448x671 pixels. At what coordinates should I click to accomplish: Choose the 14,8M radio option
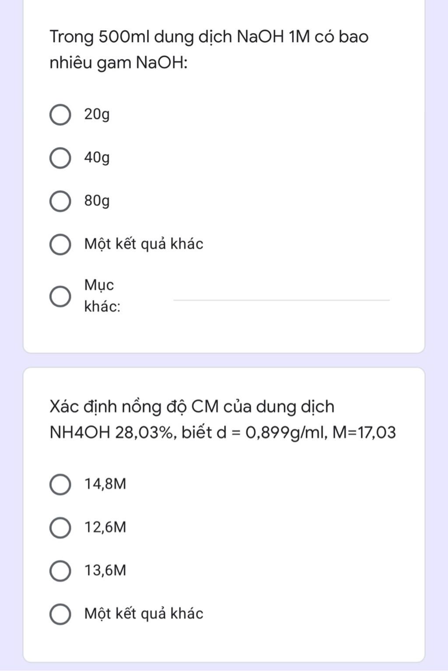click(x=60, y=485)
